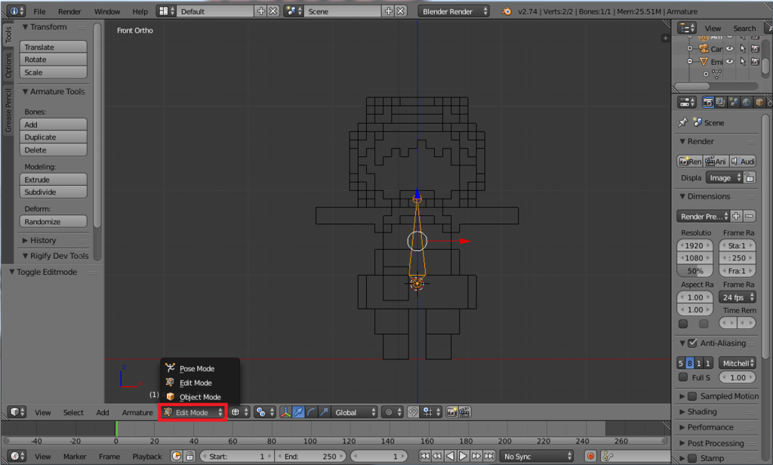Click the Rotate button
Image resolution: width=773 pixels, height=465 pixels.
[54, 59]
